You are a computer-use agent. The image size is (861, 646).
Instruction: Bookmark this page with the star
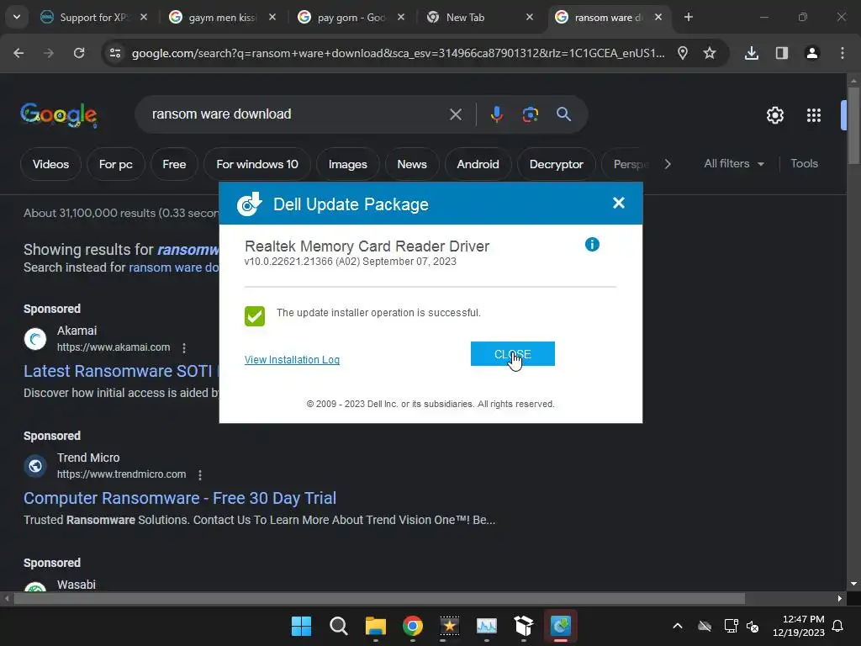tap(710, 53)
